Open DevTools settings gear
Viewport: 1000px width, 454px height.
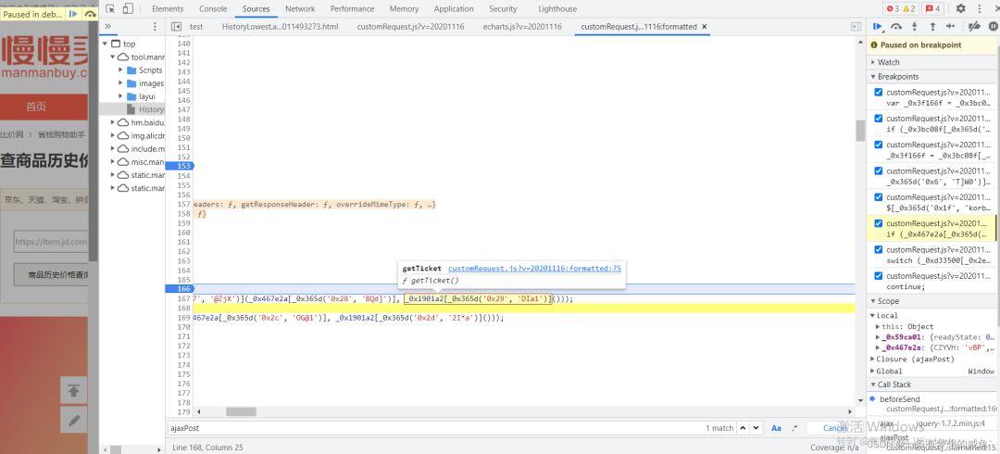(960, 8)
